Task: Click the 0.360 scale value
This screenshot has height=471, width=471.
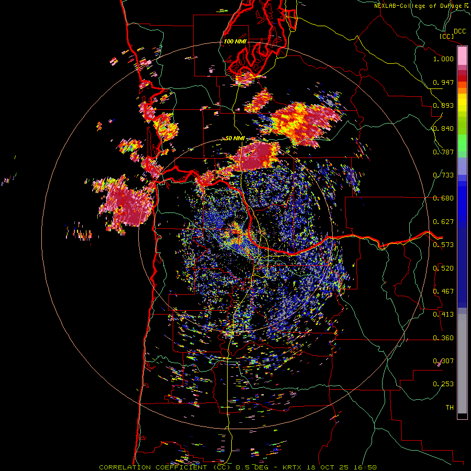Action: point(443,338)
